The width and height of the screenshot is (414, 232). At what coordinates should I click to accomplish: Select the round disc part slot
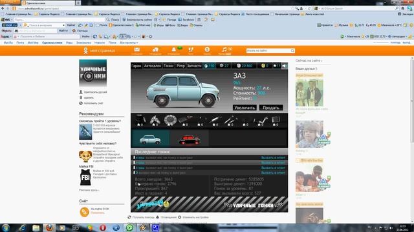coord(170,121)
